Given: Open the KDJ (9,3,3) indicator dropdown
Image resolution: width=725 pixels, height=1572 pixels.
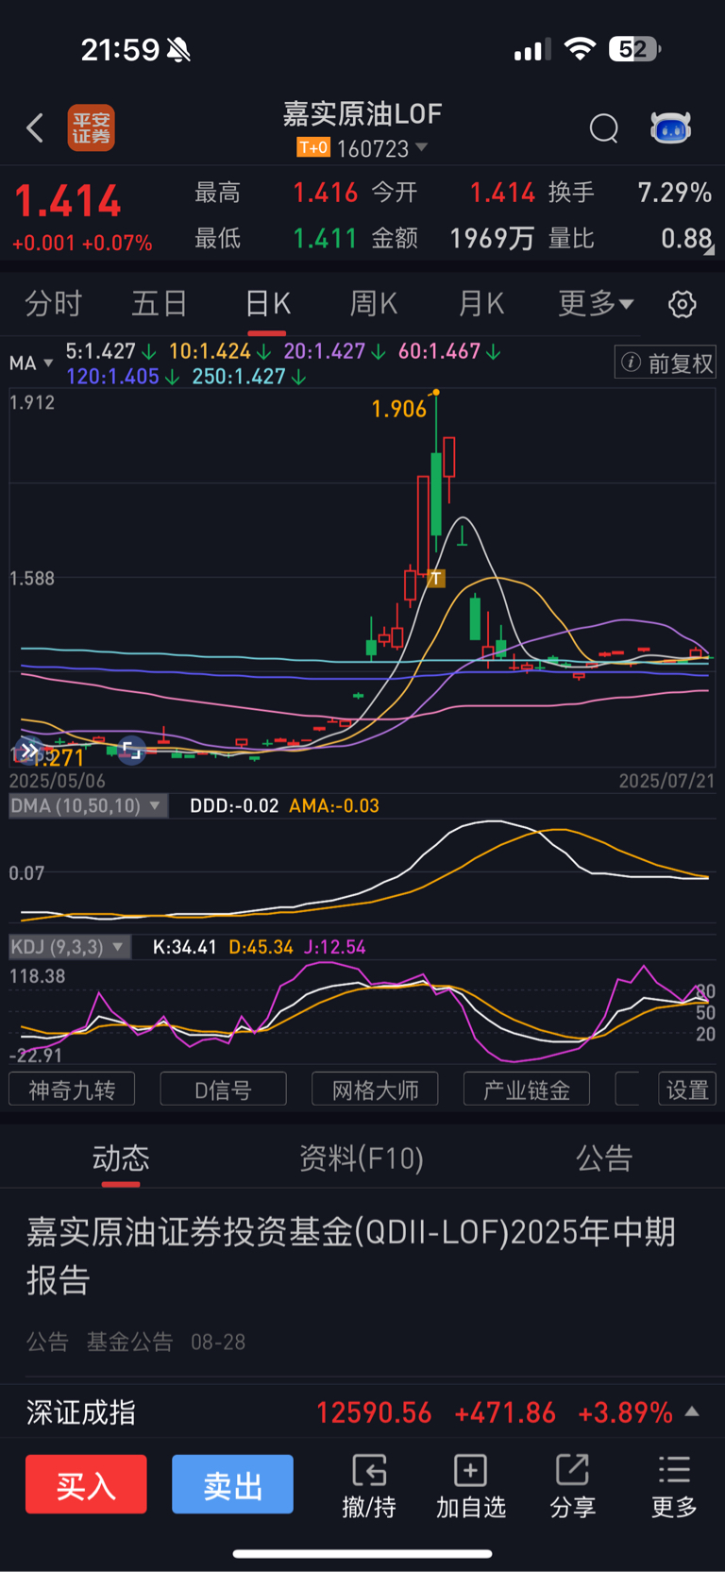Looking at the screenshot, I should point(70,947).
